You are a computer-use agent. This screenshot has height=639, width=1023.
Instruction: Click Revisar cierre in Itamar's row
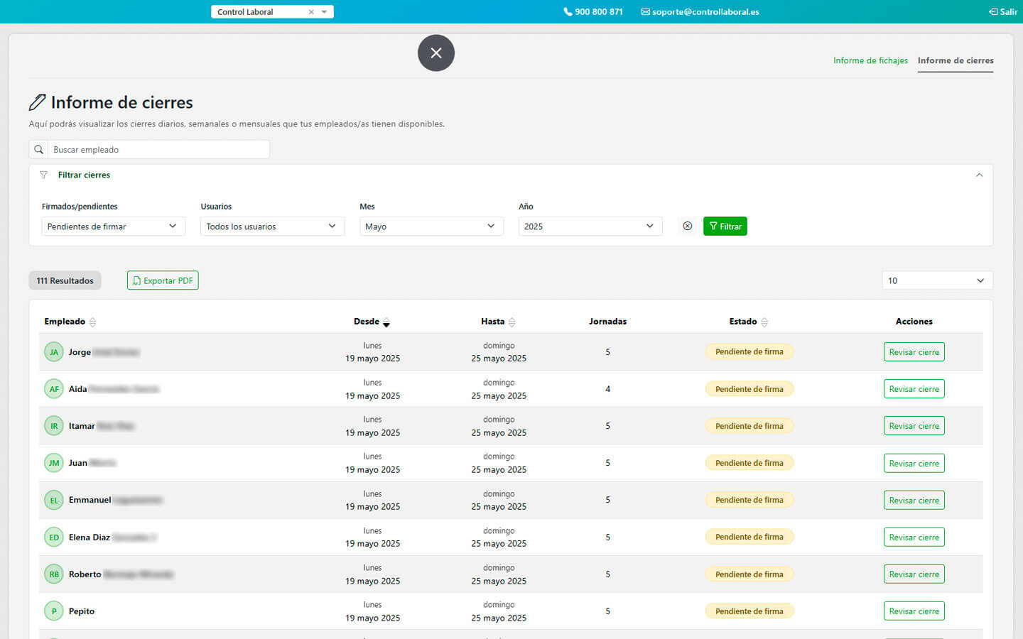pos(914,426)
